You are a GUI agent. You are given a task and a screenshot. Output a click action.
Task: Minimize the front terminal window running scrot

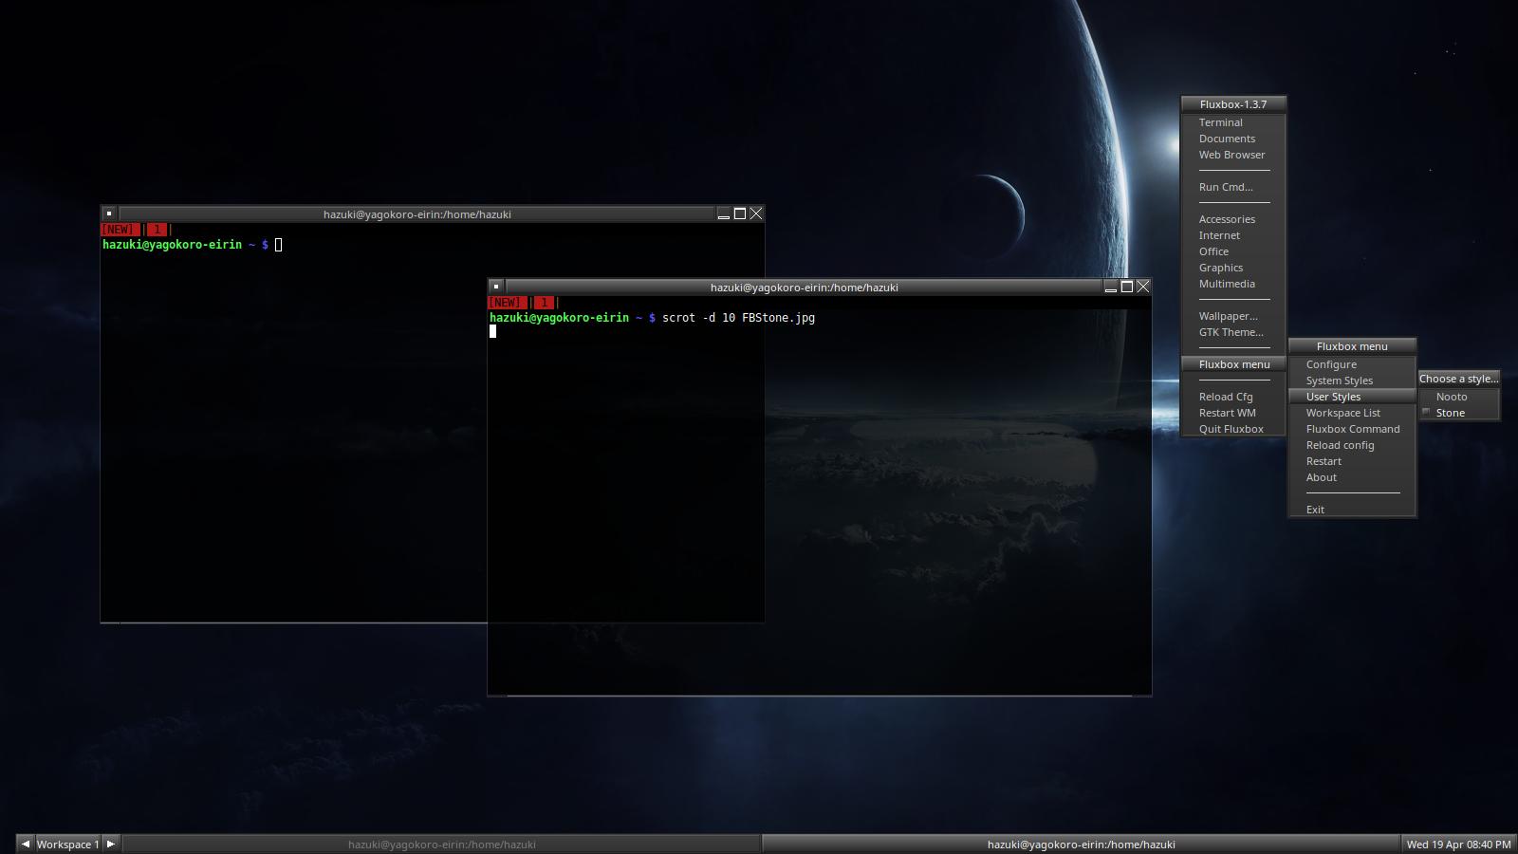(1110, 287)
